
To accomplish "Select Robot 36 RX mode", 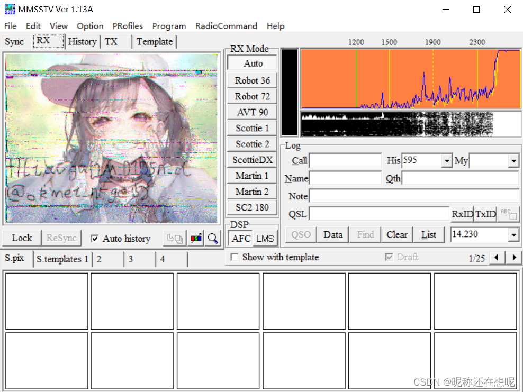I will point(252,80).
